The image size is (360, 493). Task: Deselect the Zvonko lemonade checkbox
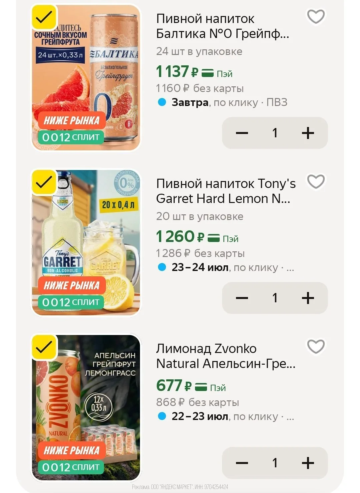pos(44,347)
